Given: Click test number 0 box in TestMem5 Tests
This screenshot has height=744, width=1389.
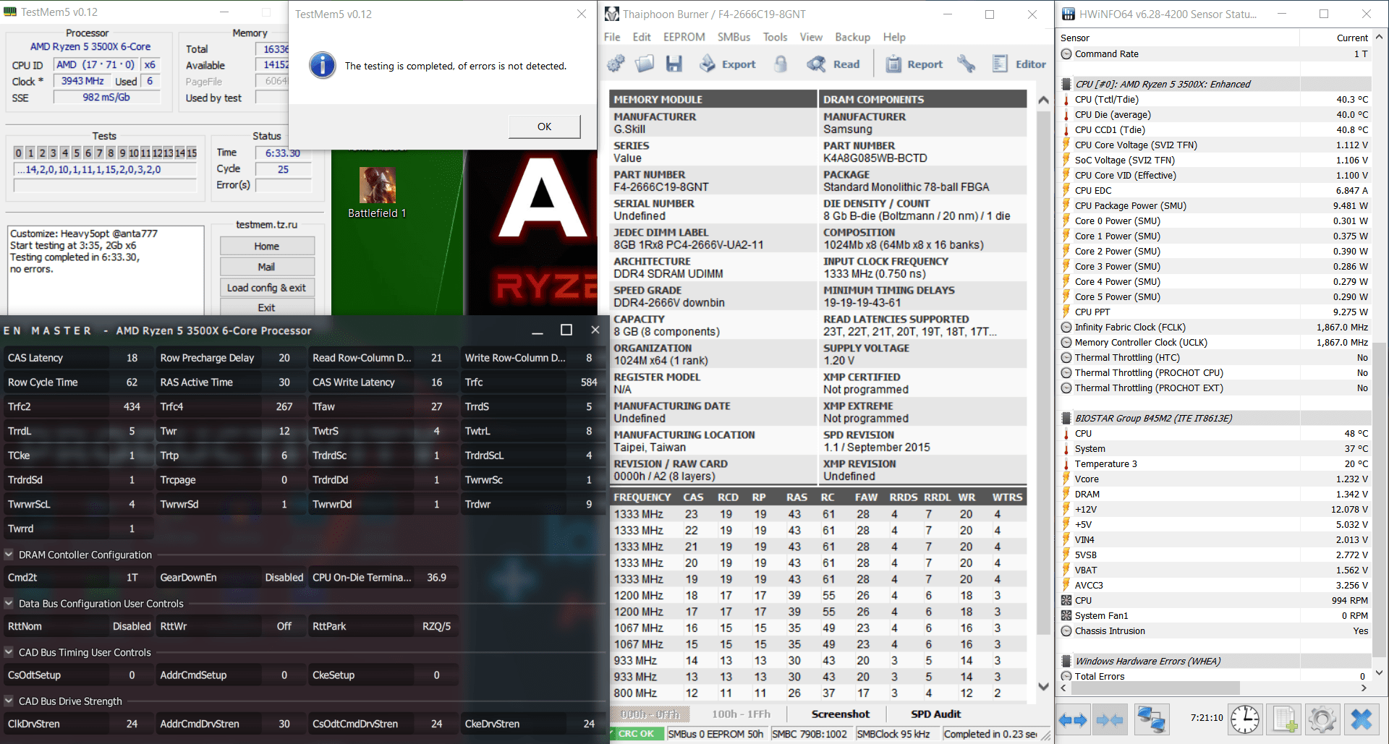Looking at the screenshot, I should pyautogui.click(x=19, y=153).
